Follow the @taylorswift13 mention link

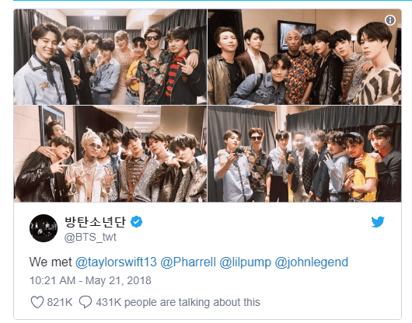click(116, 262)
